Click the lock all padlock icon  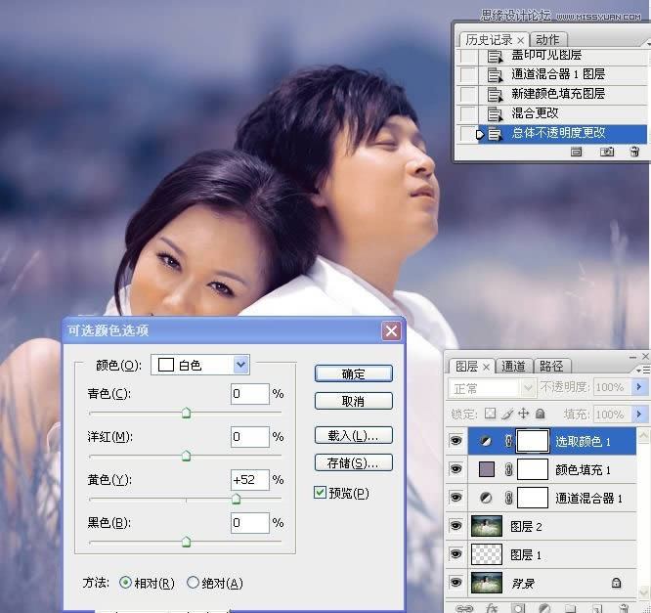[539, 415]
